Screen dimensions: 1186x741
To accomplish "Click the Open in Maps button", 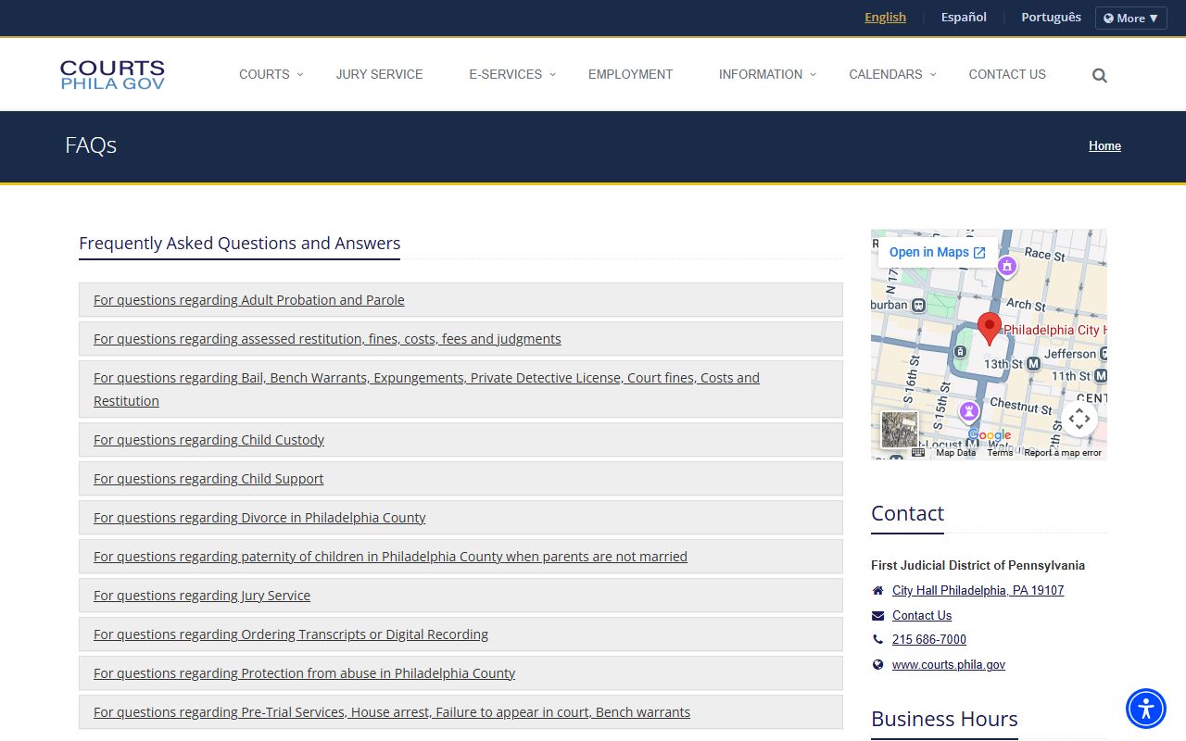I will 937,252.
